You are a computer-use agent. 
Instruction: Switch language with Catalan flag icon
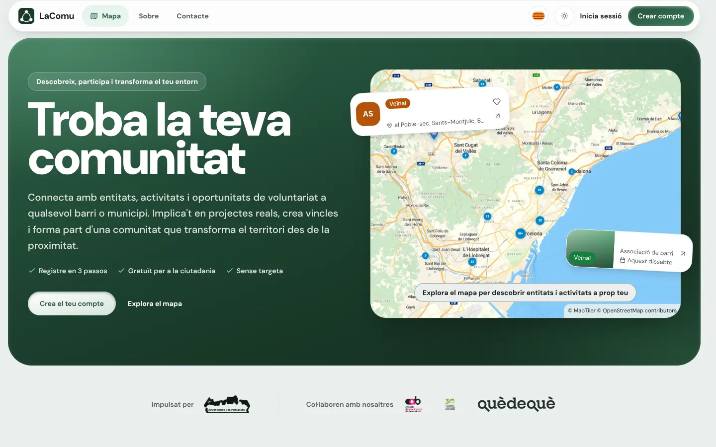coord(538,16)
